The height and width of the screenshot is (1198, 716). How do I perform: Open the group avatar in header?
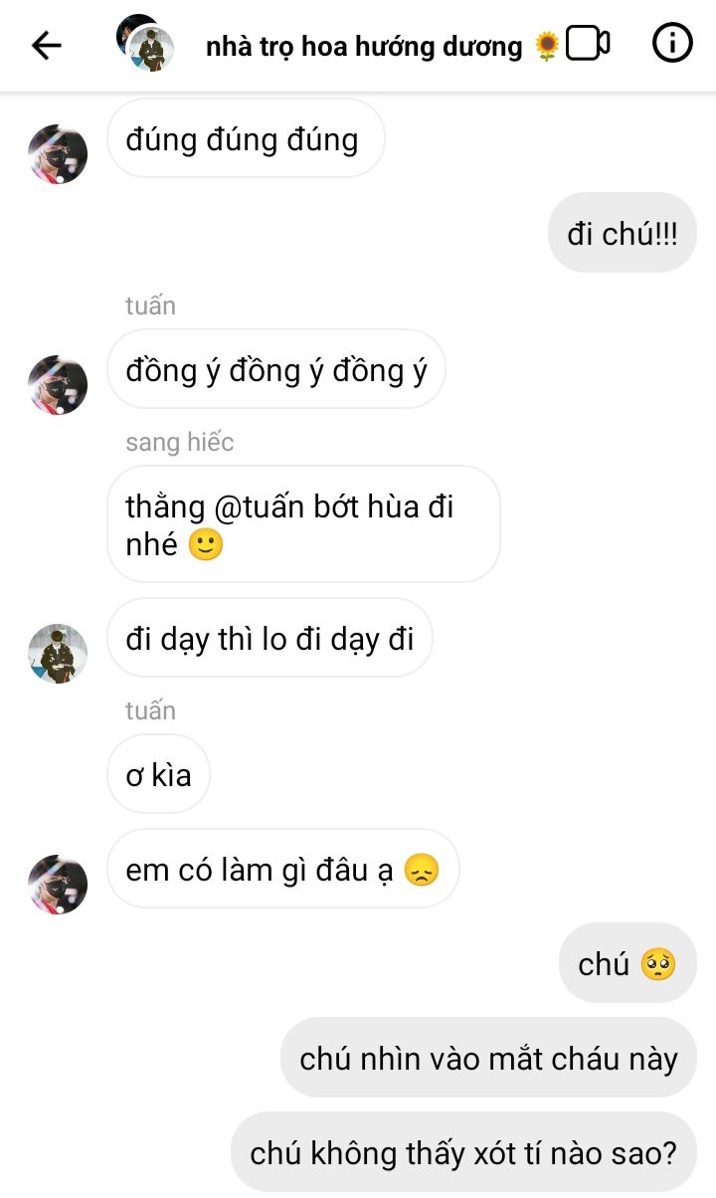[145, 43]
